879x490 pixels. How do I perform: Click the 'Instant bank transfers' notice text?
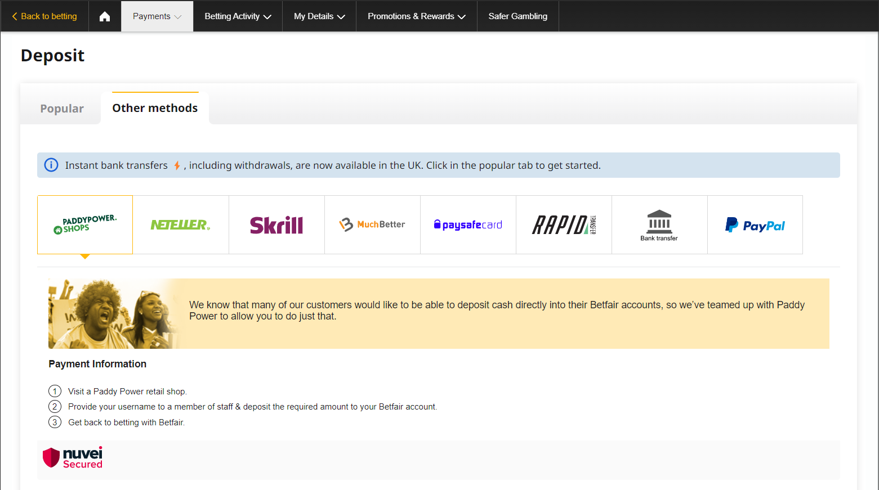pyautogui.click(x=333, y=165)
